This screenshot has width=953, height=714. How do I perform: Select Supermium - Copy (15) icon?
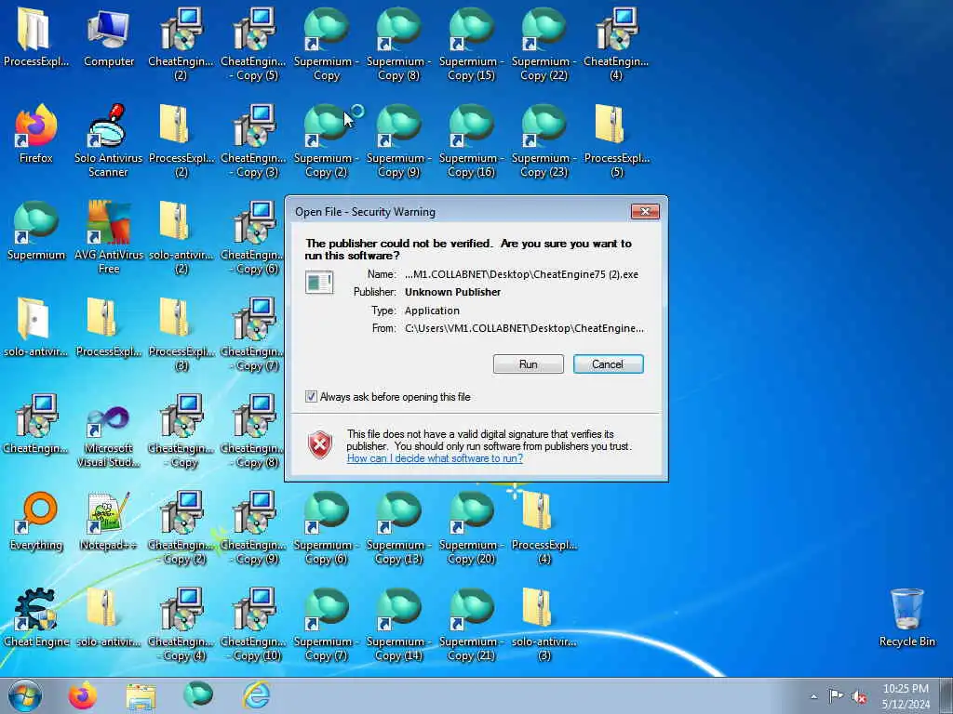471,44
